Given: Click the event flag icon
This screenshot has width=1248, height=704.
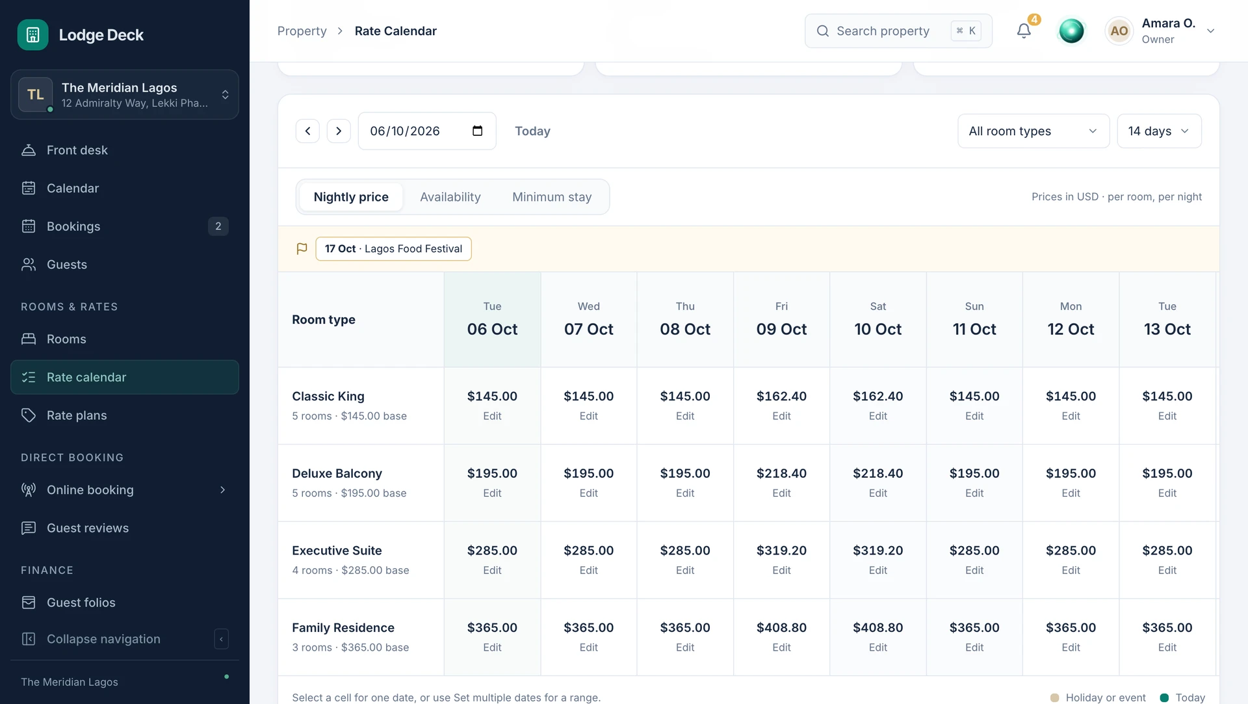Looking at the screenshot, I should [302, 249].
